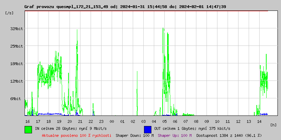Select hour 14 on the time axis
This screenshot has height=140, width=281.
(259, 121)
